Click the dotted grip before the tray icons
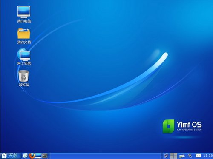Screen dimensions: 213x159 (x=162, y=156)
